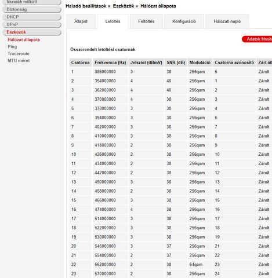Open the Konfiguráció tab
272x278 pixels.
[x=184, y=21]
